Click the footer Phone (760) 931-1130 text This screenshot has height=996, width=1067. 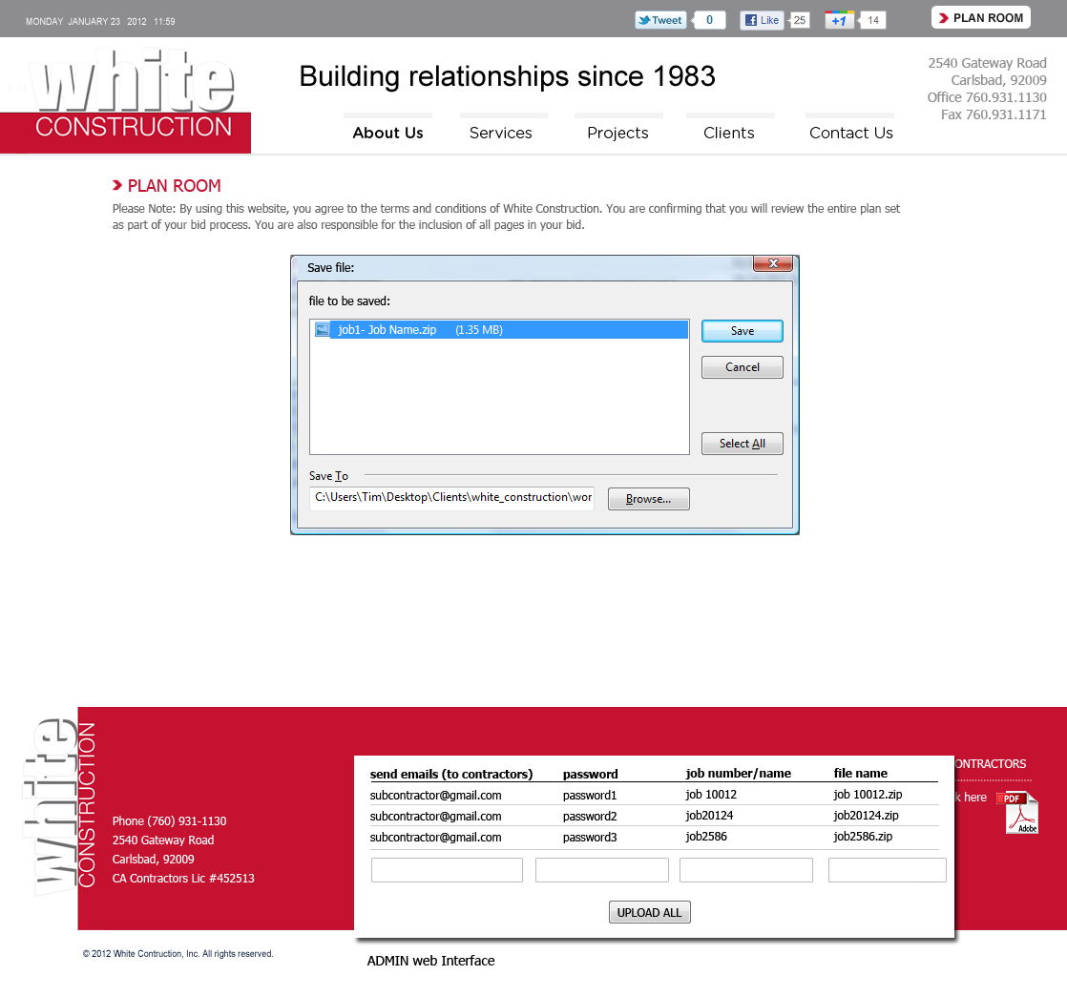coord(170,821)
